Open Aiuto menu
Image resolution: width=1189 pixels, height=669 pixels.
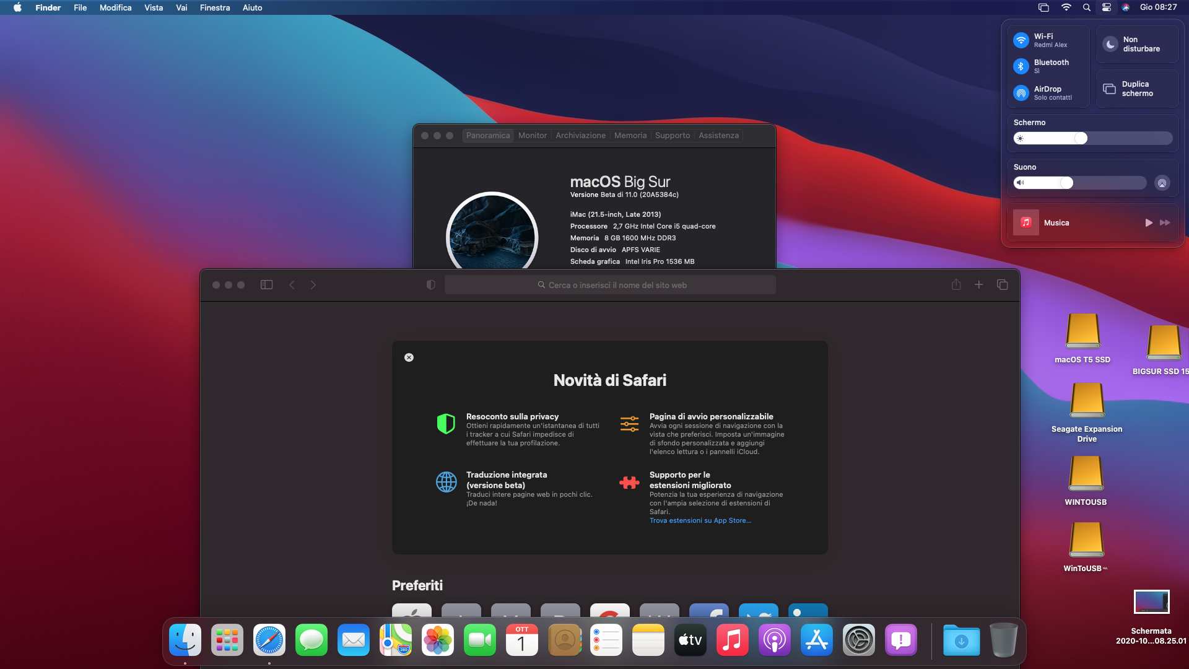[253, 7]
